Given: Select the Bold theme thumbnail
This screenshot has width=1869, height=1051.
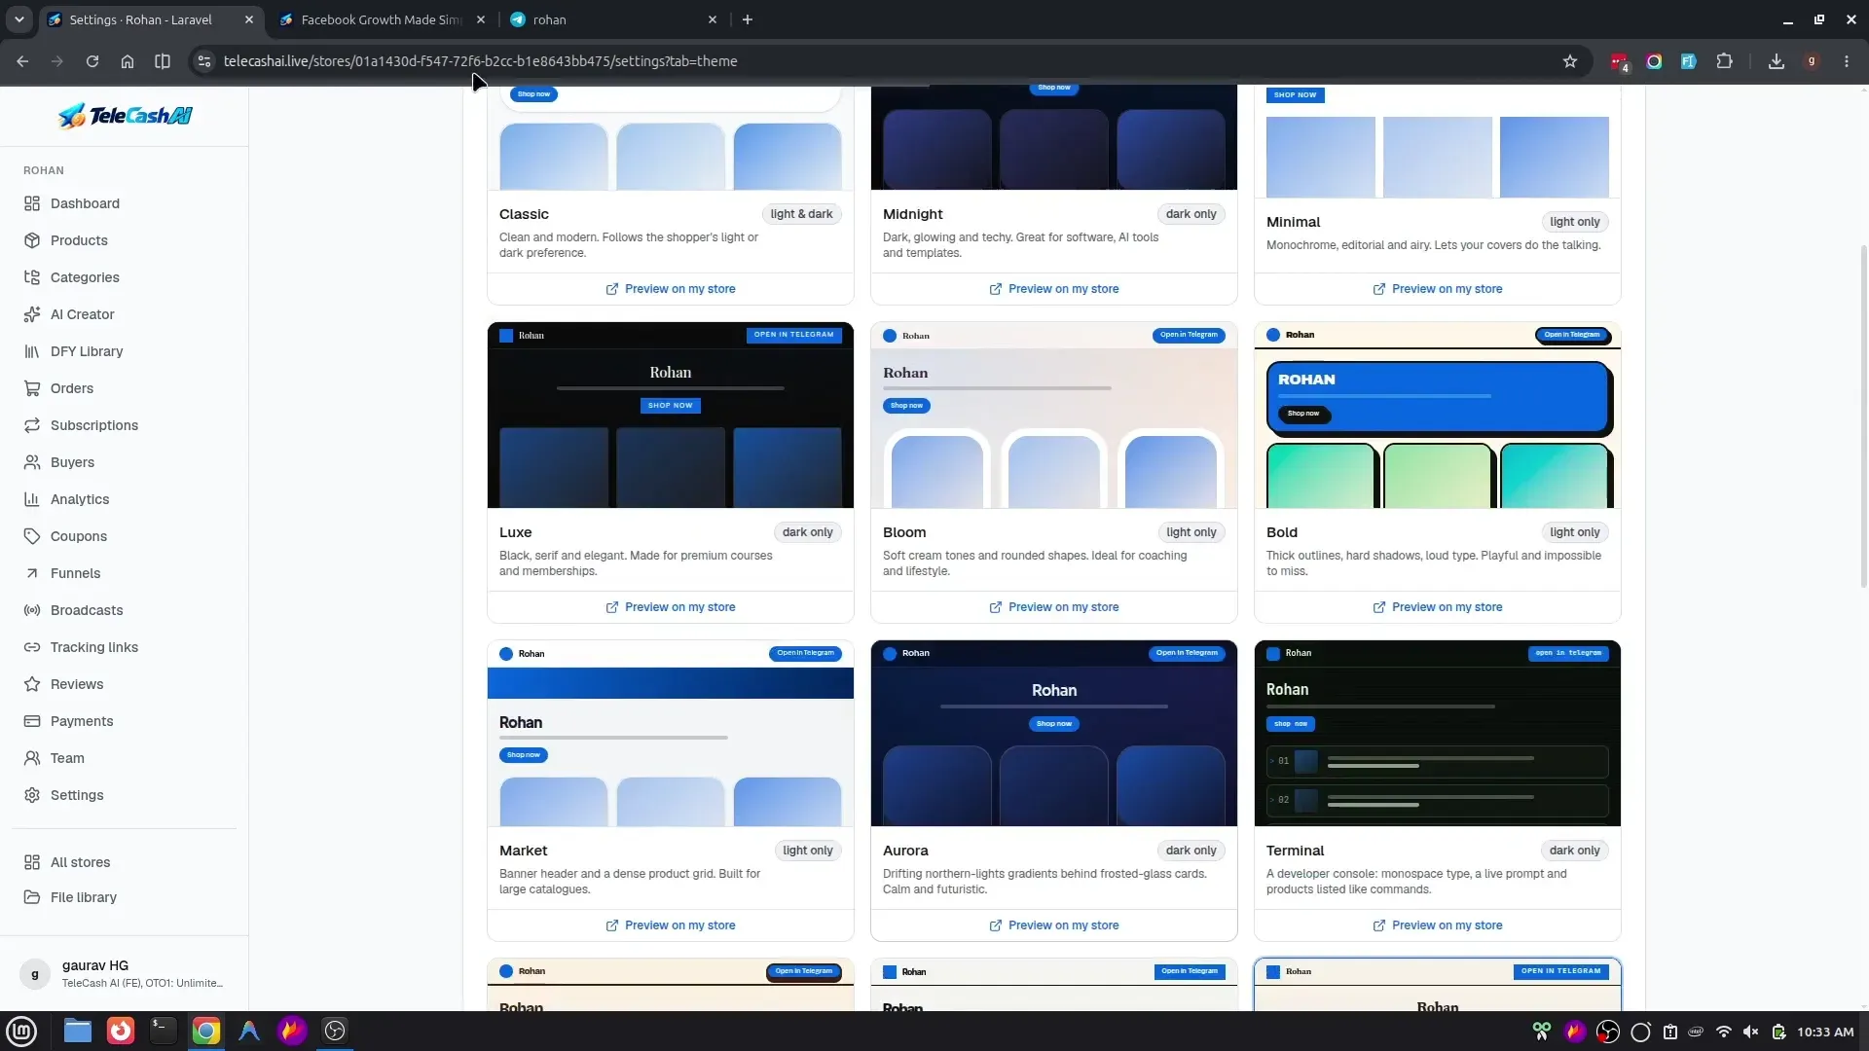Looking at the screenshot, I should point(1438,415).
